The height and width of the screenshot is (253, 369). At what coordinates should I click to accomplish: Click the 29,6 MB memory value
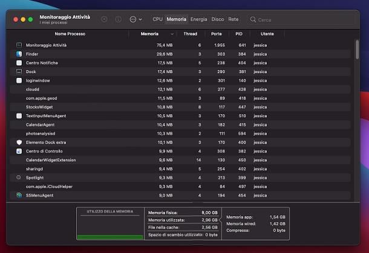(165, 54)
